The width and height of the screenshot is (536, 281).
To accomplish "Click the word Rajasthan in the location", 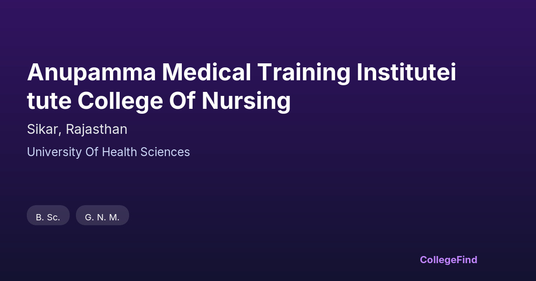I will [x=96, y=129].
